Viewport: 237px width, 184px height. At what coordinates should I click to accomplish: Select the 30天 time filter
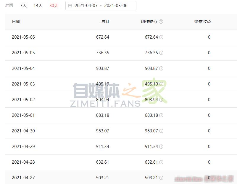54,5
